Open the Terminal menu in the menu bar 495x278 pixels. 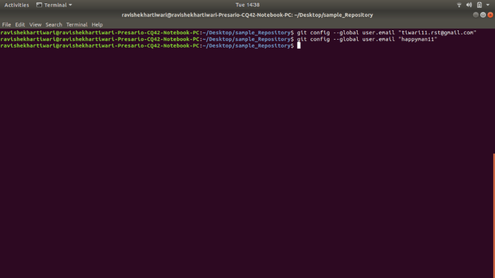(77, 24)
